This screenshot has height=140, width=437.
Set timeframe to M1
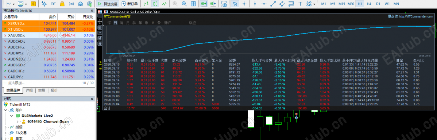click(323, 4)
